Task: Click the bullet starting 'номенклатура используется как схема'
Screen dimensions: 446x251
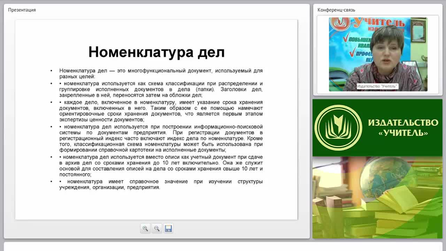Action: [x=161, y=89]
